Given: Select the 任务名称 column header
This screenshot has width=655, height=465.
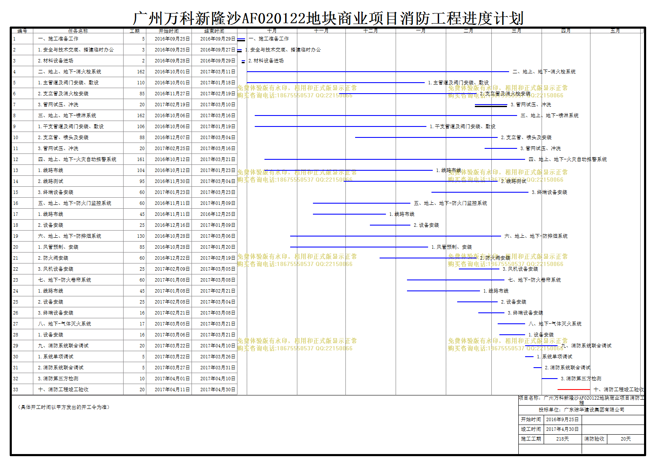Looking at the screenshot, I should click(x=78, y=31).
